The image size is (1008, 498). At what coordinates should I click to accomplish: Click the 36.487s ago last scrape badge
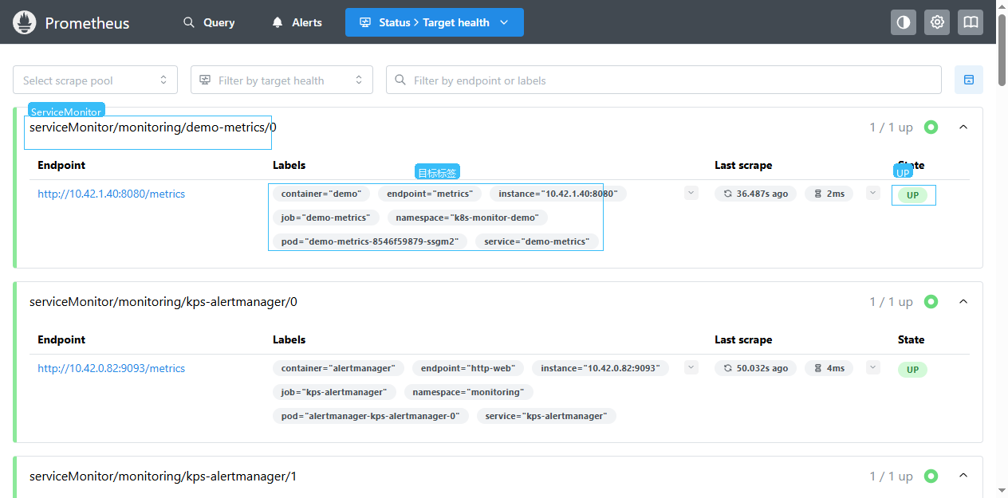click(755, 194)
